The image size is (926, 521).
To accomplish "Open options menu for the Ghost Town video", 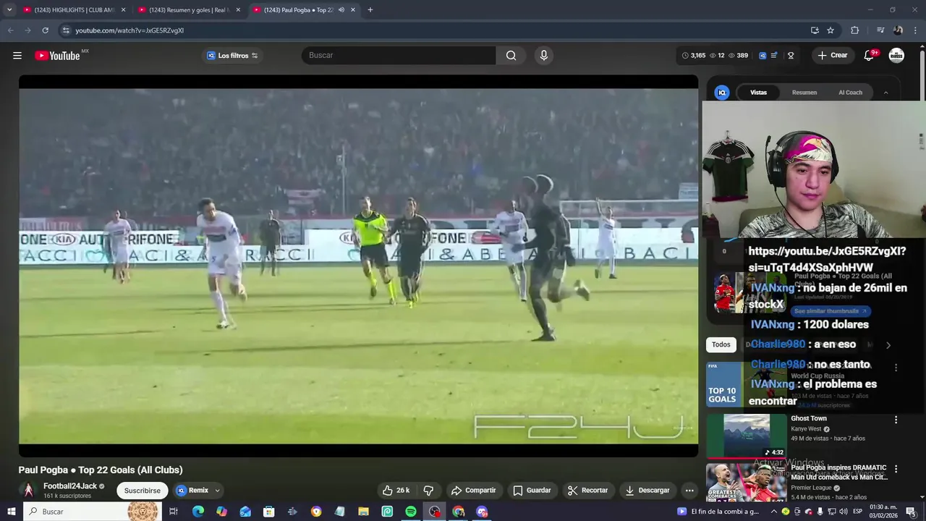I will tap(896, 420).
